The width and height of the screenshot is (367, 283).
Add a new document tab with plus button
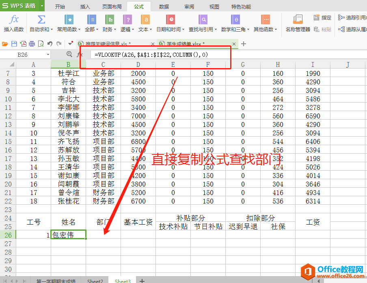244,44
